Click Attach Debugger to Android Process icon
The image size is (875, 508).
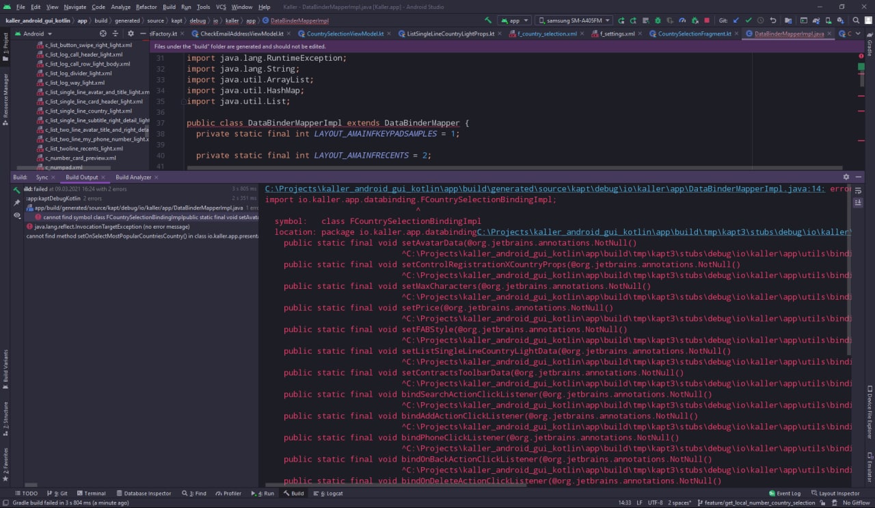coord(694,20)
